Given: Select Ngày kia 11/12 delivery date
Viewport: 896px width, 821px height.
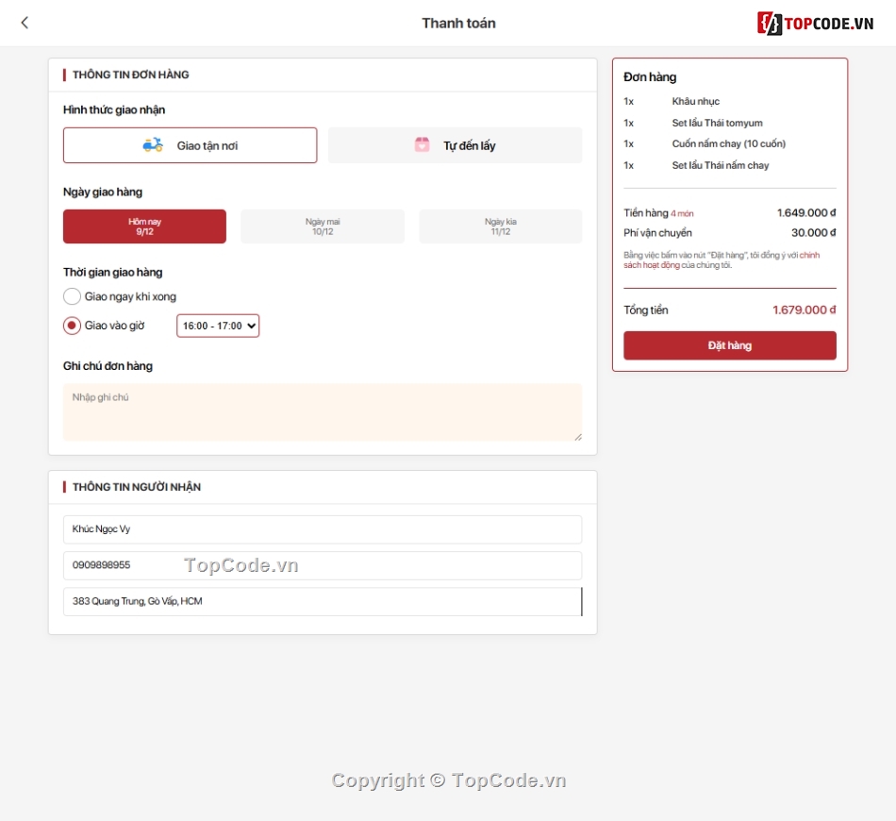Looking at the screenshot, I should [x=500, y=226].
